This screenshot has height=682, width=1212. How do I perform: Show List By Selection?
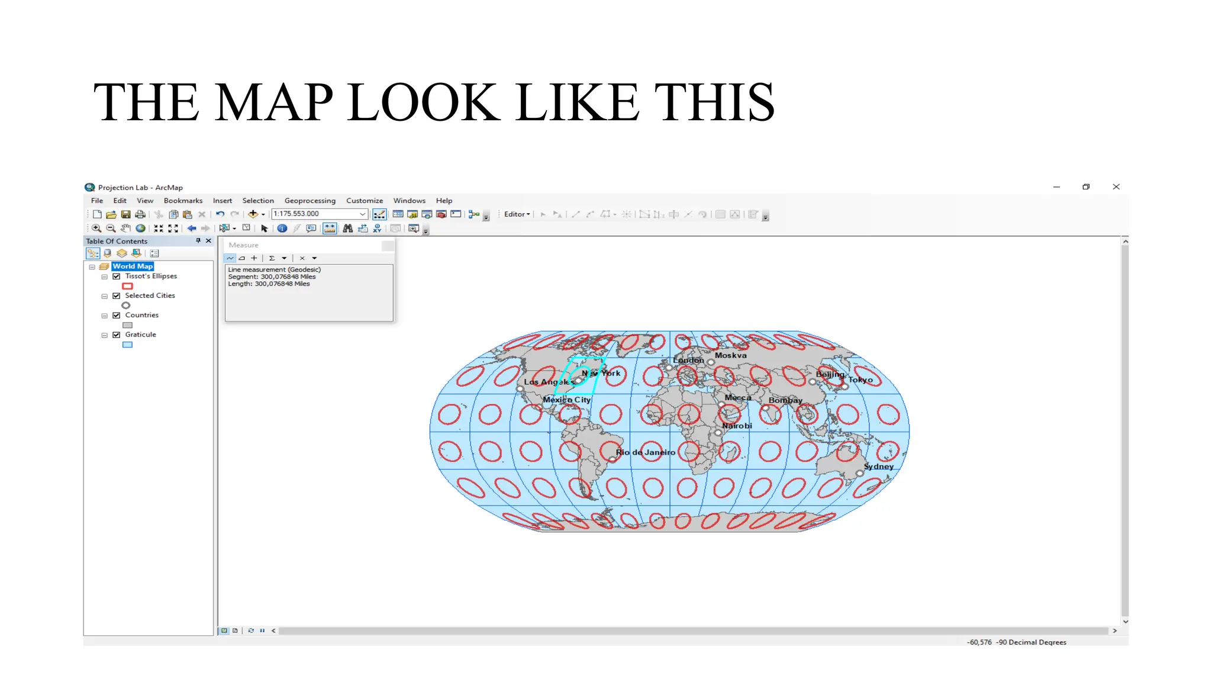(136, 253)
